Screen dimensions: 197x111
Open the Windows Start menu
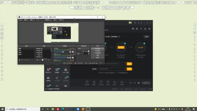(2, 109)
